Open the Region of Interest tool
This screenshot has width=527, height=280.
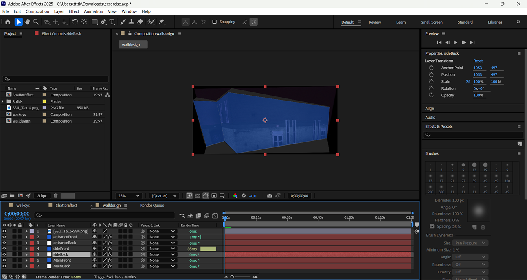coord(214,196)
